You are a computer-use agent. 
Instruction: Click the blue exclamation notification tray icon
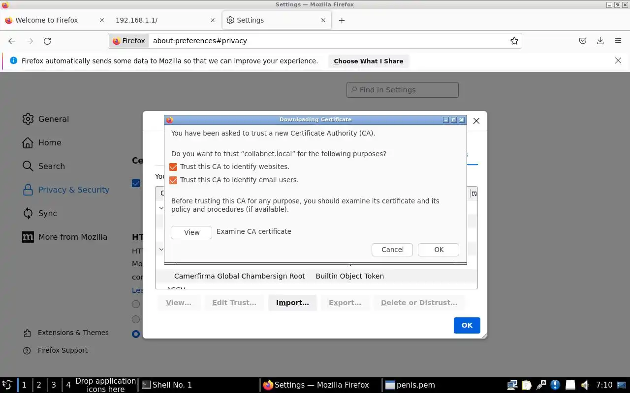pyautogui.click(x=555, y=385)
